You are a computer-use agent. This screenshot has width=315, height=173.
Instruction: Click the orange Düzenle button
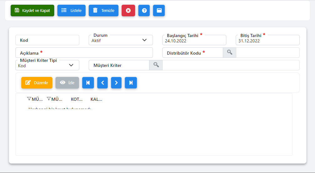[x=37, y=83]
